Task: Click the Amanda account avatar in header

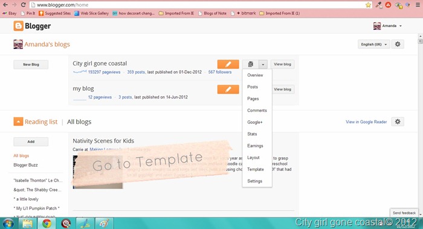Action: click(x=377, y=26)
